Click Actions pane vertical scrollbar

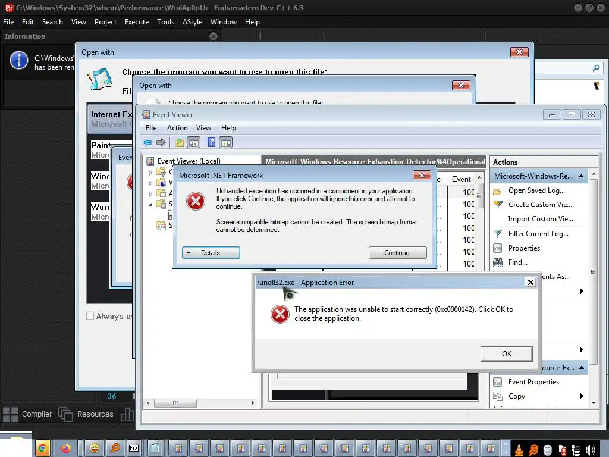click(x=593, y=271)
